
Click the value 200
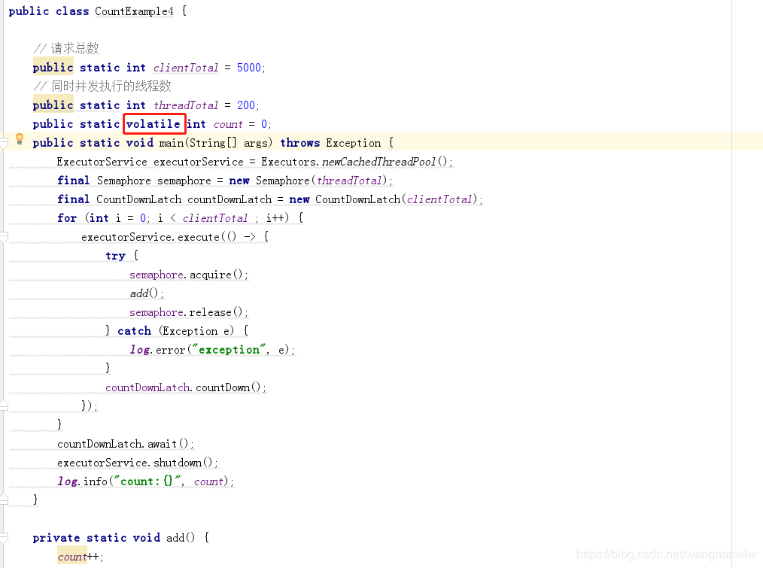pyautogui.click(x=246, y=105)
